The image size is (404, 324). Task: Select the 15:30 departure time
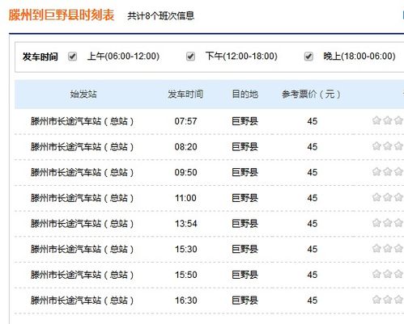[x=185, y=249]
